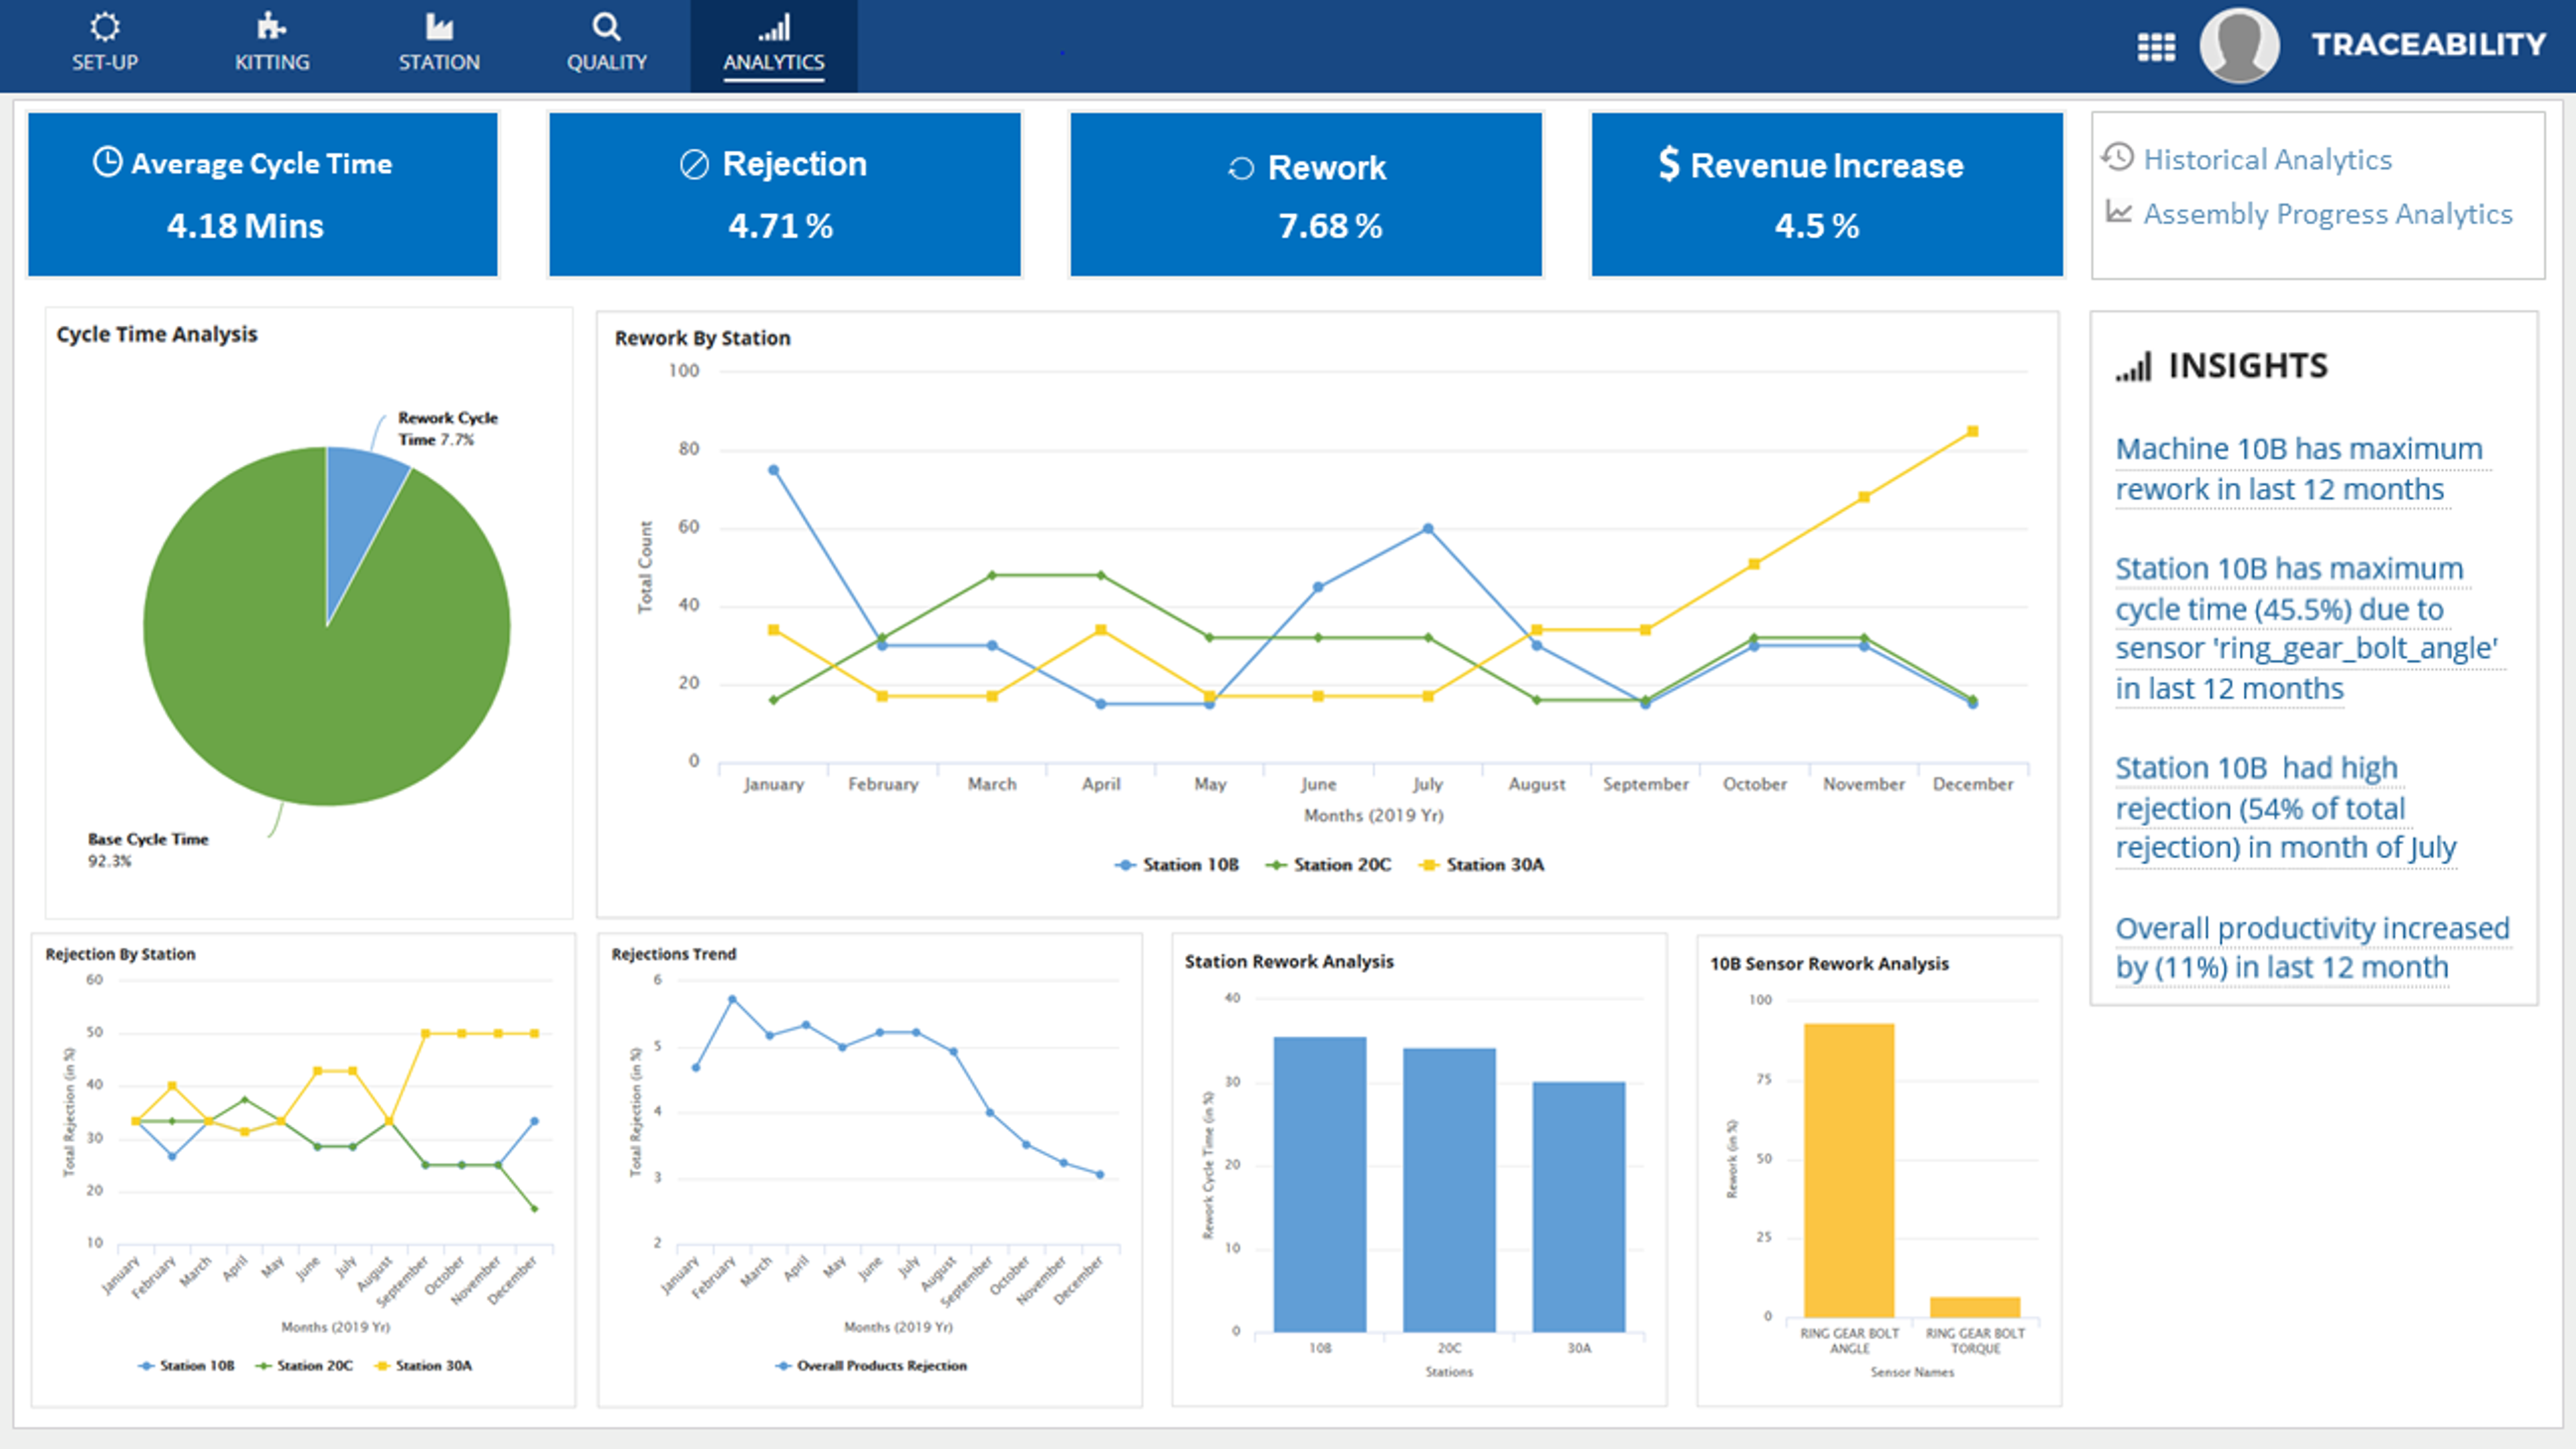
Task: Click the 'Rework Cycle Time 7.7%' pie label
Action: pyautogui.click(x=447, y=429)
